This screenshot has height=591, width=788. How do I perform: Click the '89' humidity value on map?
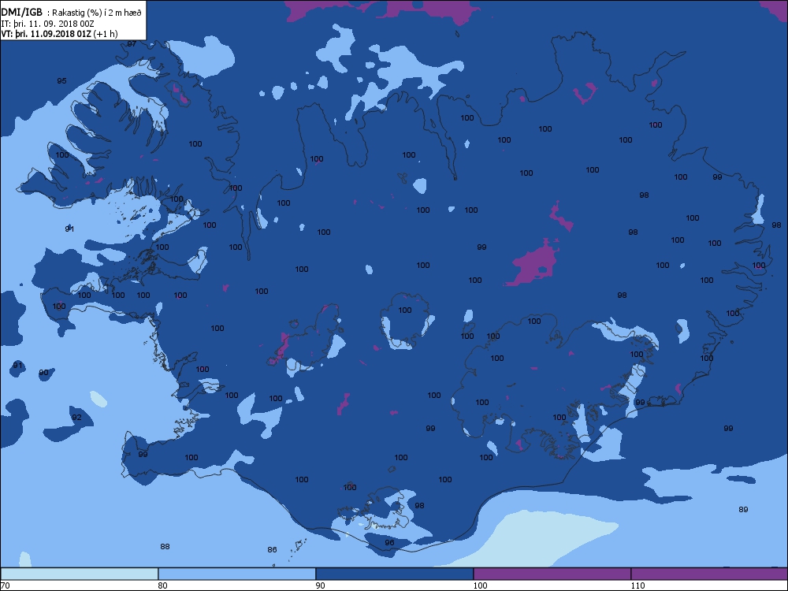click(x=743, y=510)
